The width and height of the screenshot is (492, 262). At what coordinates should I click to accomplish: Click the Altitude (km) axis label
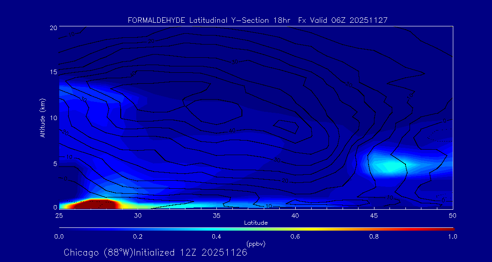(x=43, y=117)
